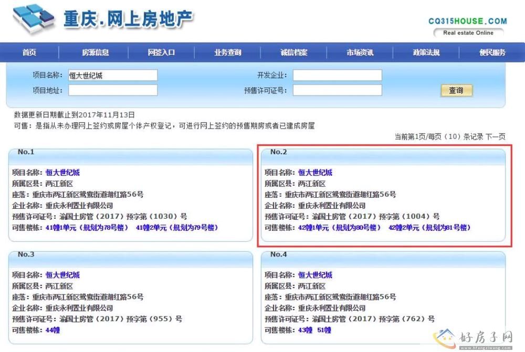This screenshot has width=525, height=352.
Task: Click the CQ315HOUSE.COM Real estate Online badge
Action: coord(468,27)
